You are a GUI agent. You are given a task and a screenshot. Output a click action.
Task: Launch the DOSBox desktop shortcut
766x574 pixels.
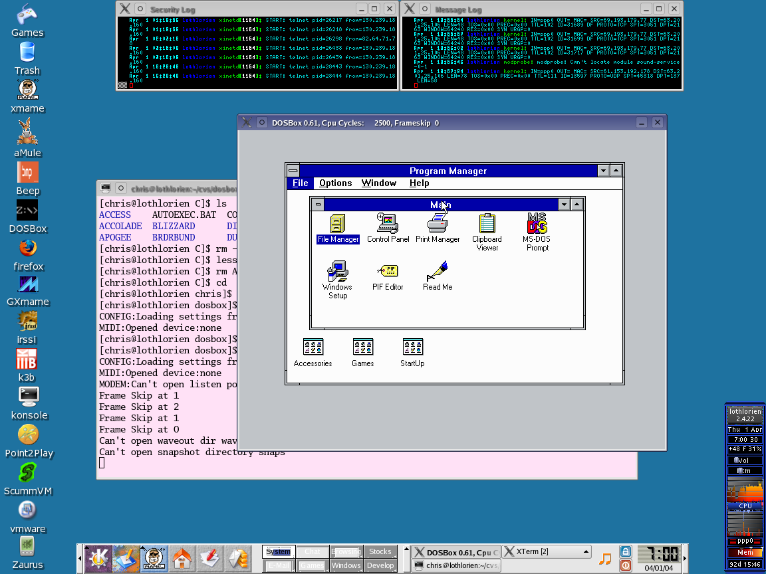coord(28,216)
